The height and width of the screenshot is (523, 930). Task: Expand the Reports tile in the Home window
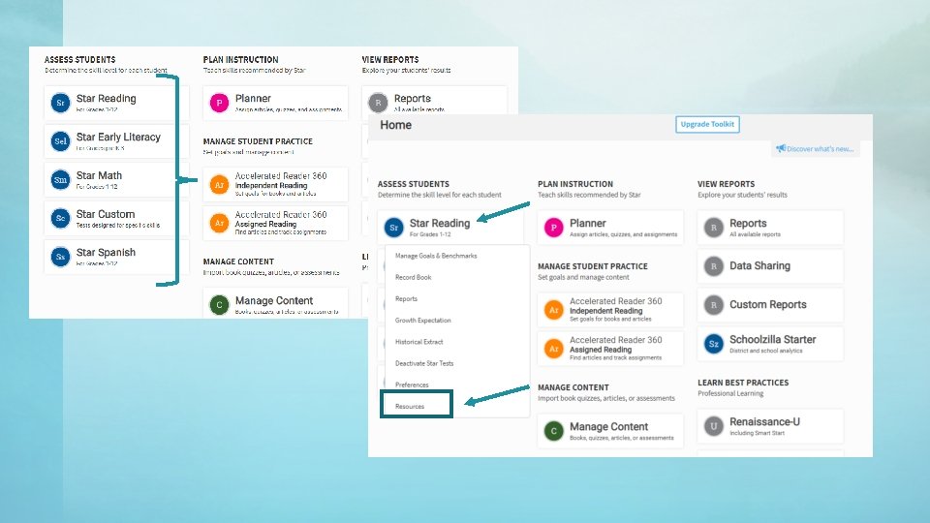pyautogui.click(x=770, y=227)
